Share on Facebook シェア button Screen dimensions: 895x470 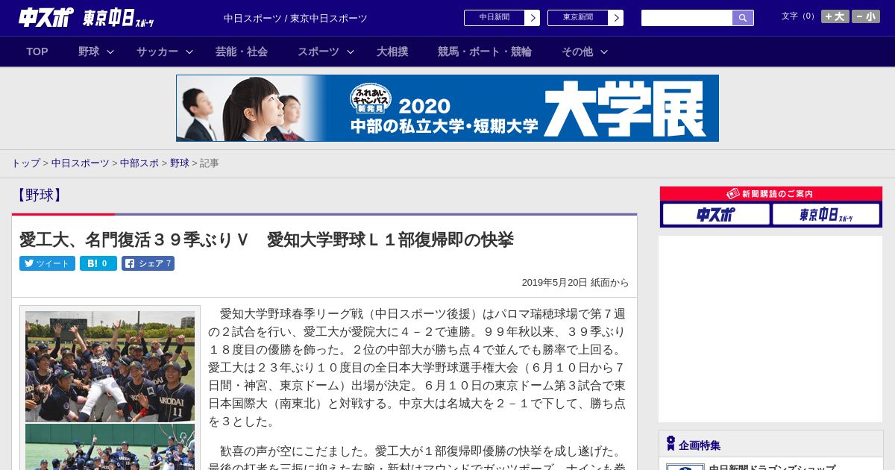coord(148,263)
